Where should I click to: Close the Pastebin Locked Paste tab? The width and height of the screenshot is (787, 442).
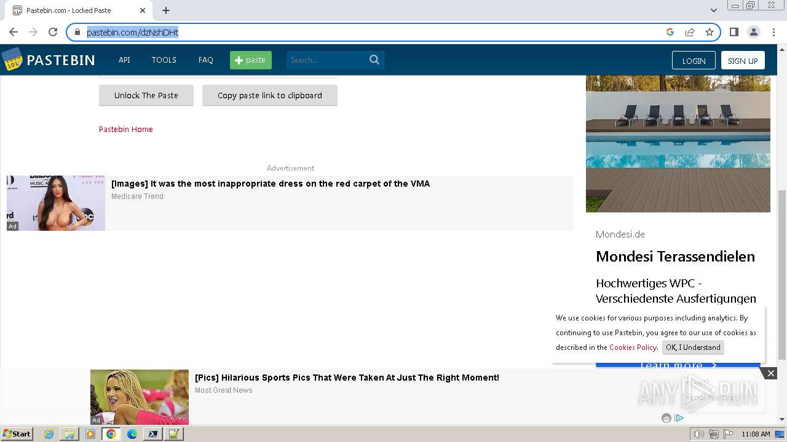(143, 10)
